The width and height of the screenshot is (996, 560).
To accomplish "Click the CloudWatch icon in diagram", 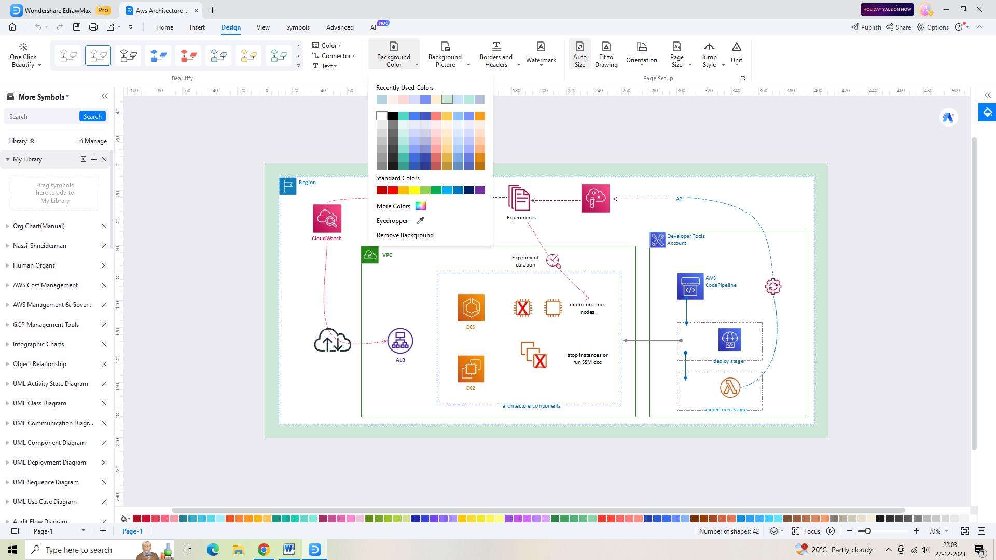I will (327, 218).
